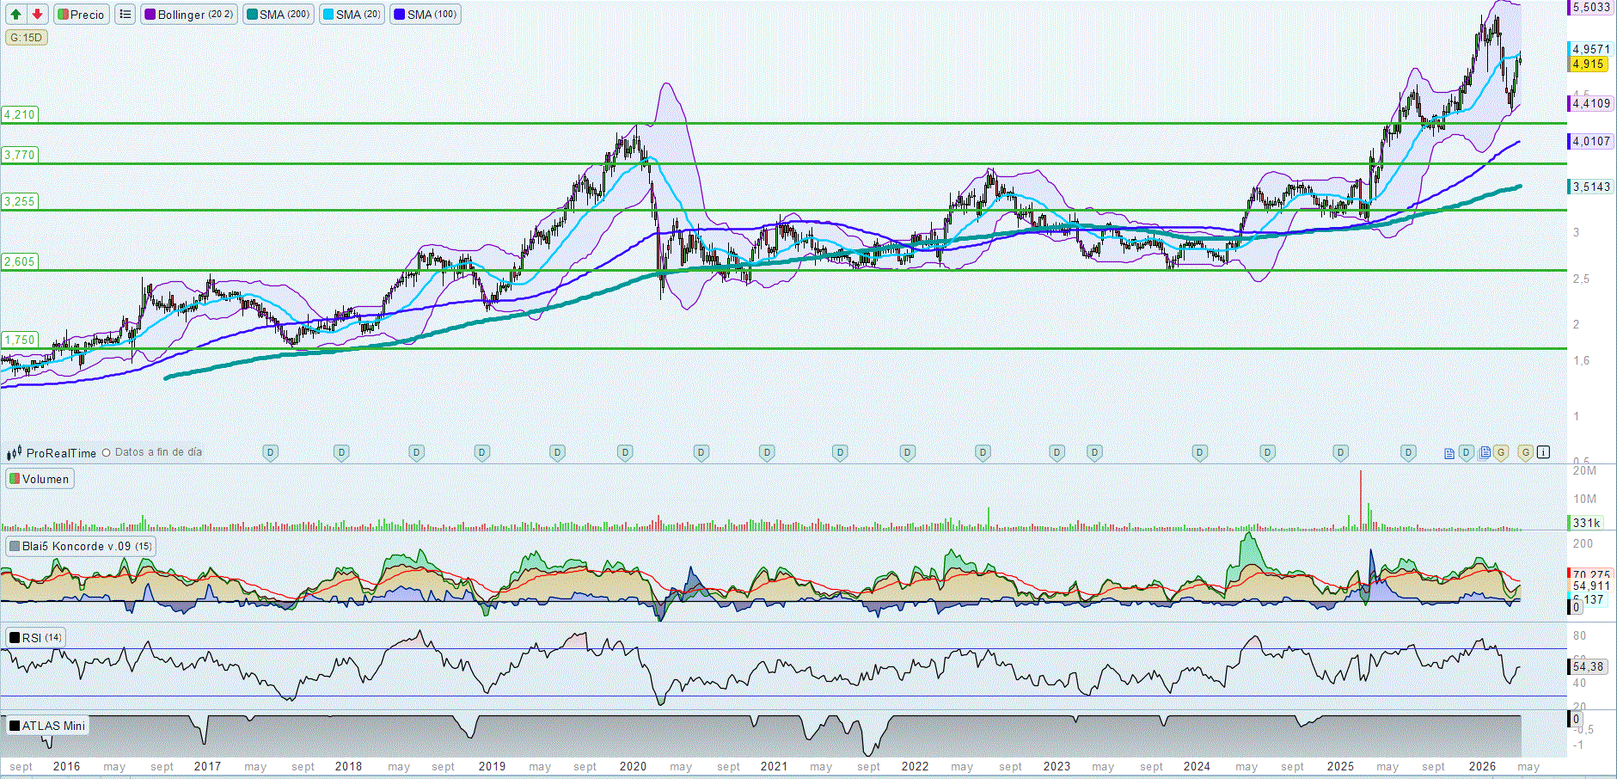1617x779 pixels.
Task: Click the ProRealTime candlestick logo
Action: (x=14, y=453)
